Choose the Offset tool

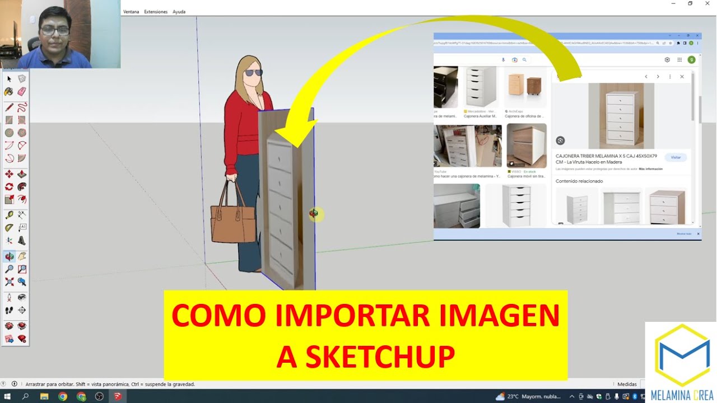(x=22, y=199)
